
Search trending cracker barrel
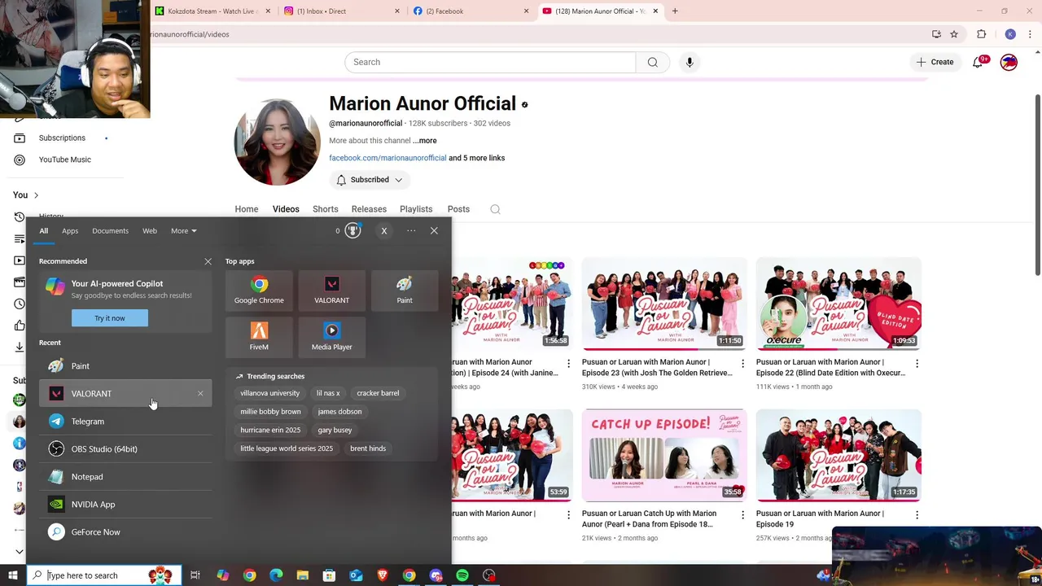click(378, 393)
